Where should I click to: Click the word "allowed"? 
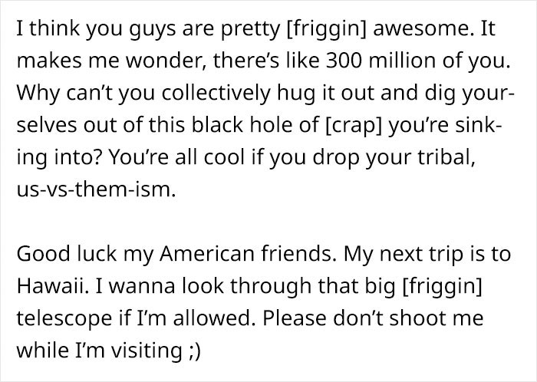212,318
